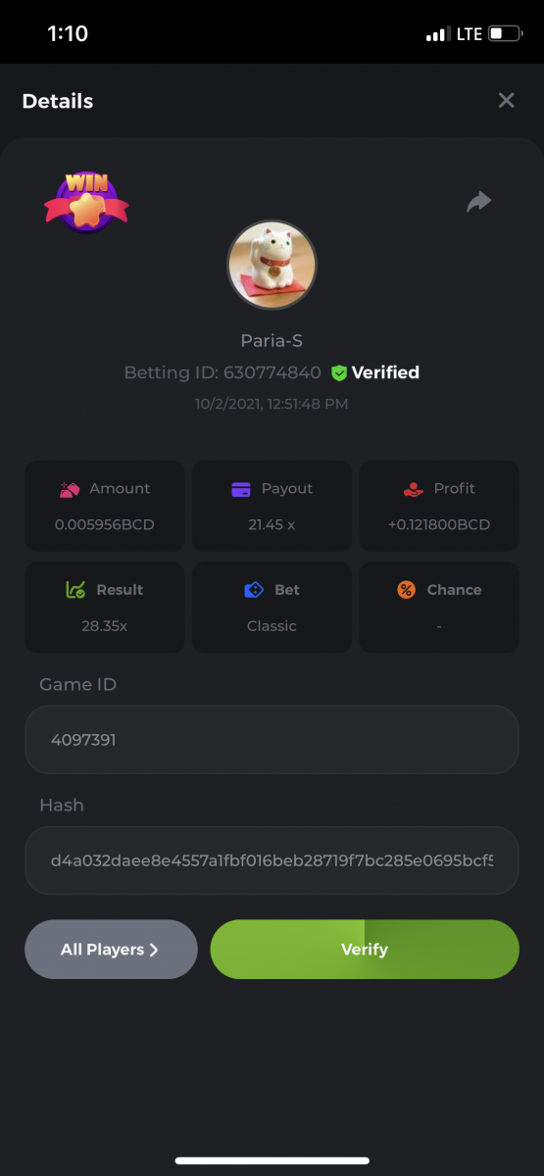
Task: Close the Details panel with the X
Action: (506, 100)
